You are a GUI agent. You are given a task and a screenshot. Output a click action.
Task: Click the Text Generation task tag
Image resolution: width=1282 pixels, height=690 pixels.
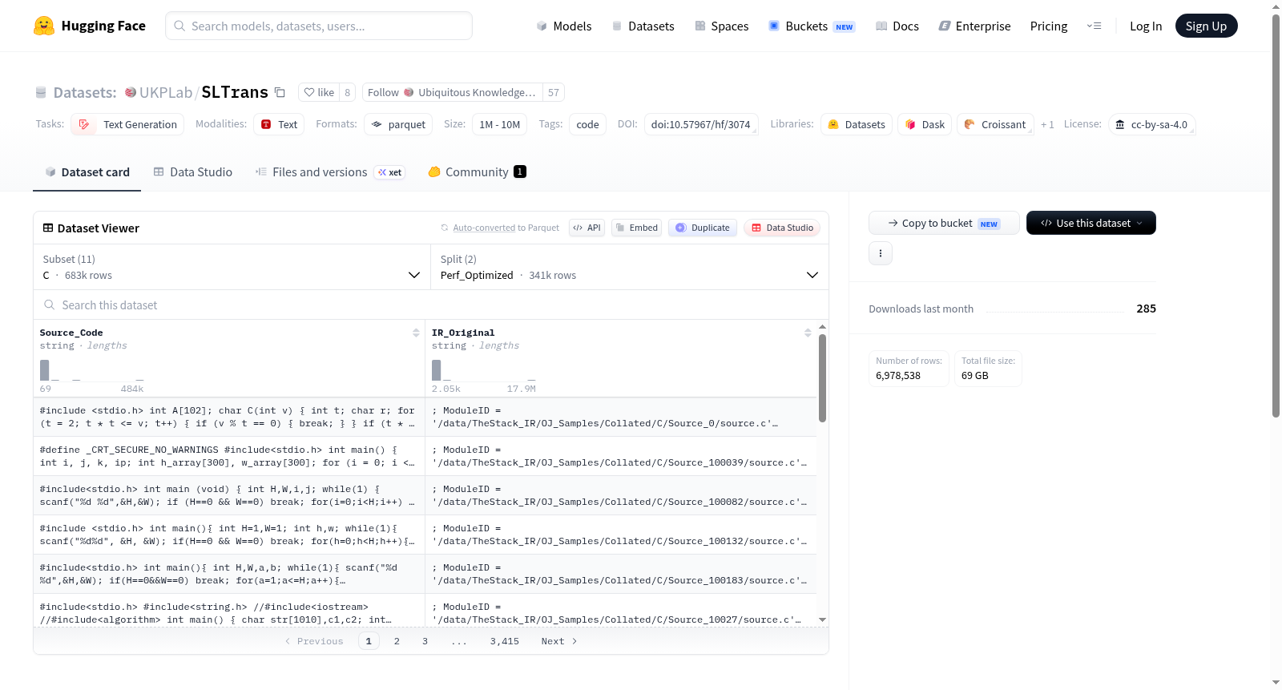(127, 124)
